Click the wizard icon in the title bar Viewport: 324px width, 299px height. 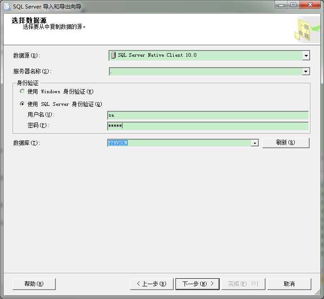click(x=7, y=6)
